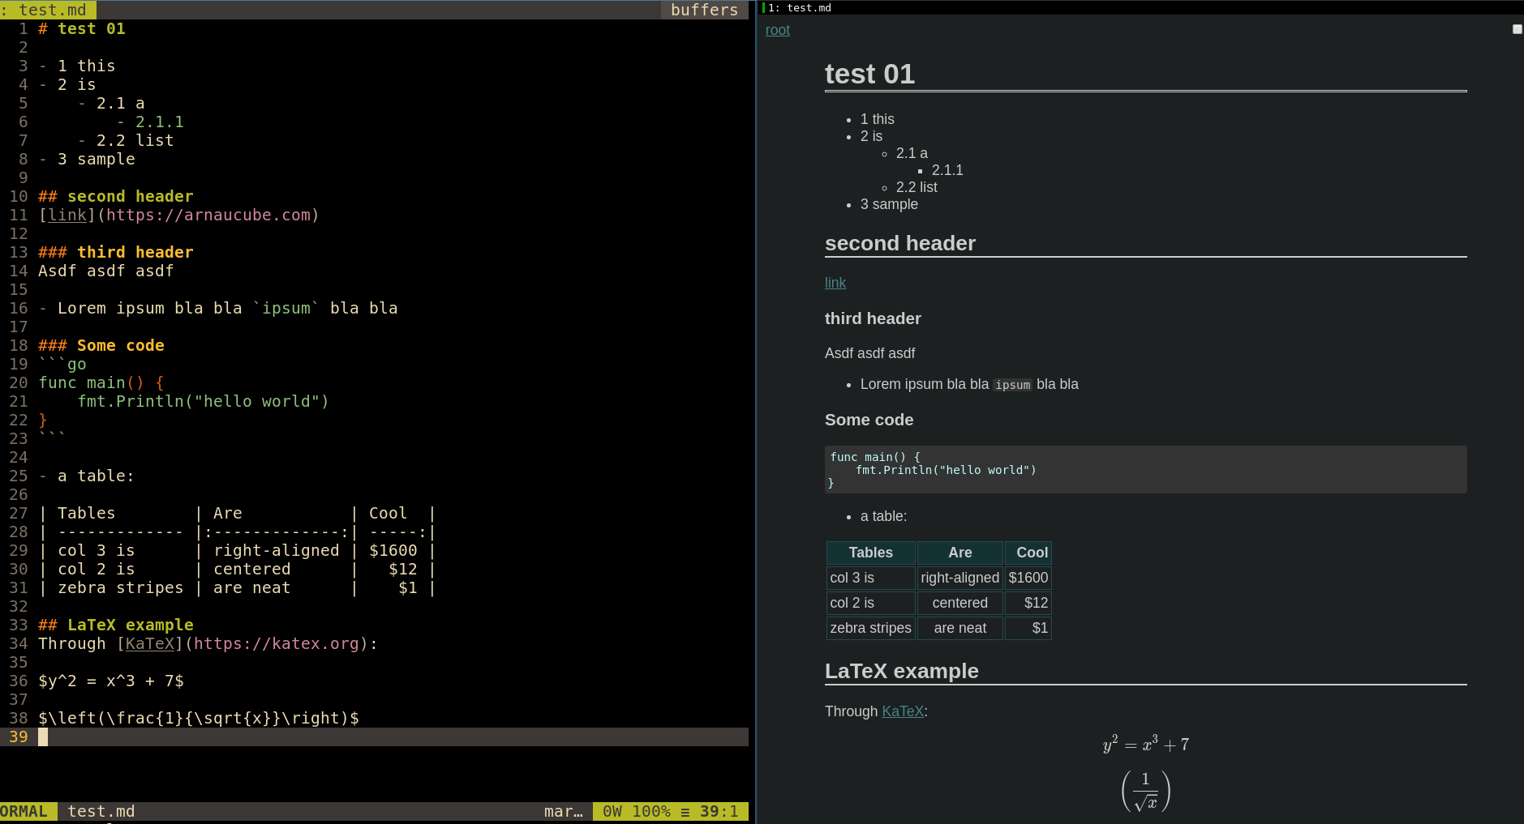The image size is (1524, 824).
Task: Click the '$1600' cell in preview table
Action: tap(1028, 578)
